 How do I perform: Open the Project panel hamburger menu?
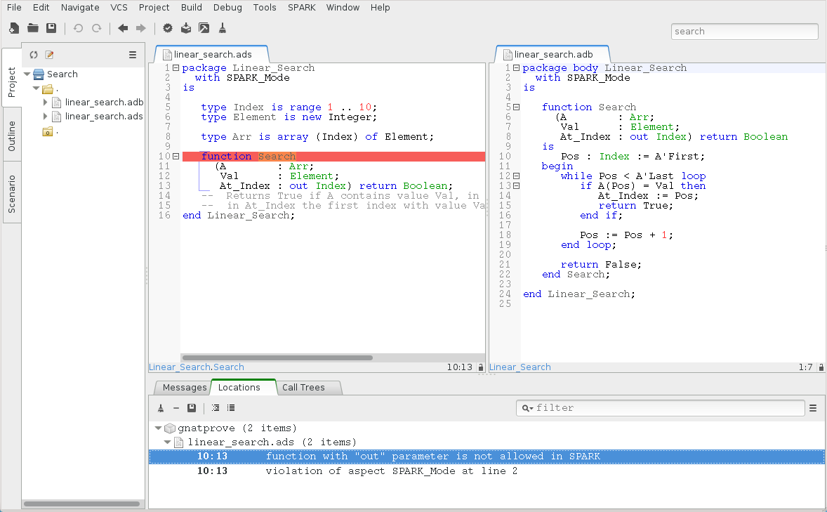tap(133, 55)
